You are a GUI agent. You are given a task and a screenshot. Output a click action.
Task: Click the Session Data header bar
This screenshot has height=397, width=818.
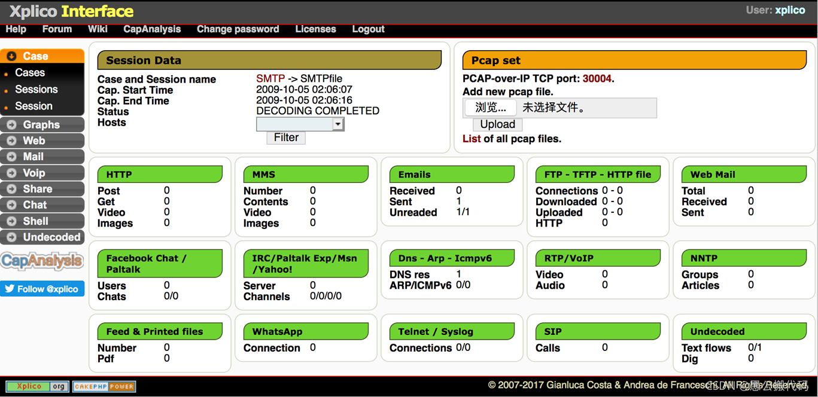point(269,60)
